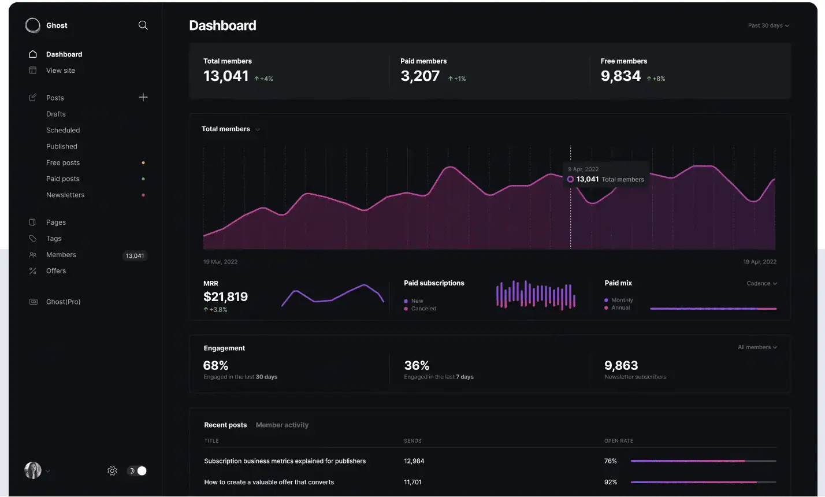
Task: Click the Offers percent icon
Action: click(33, 271)
